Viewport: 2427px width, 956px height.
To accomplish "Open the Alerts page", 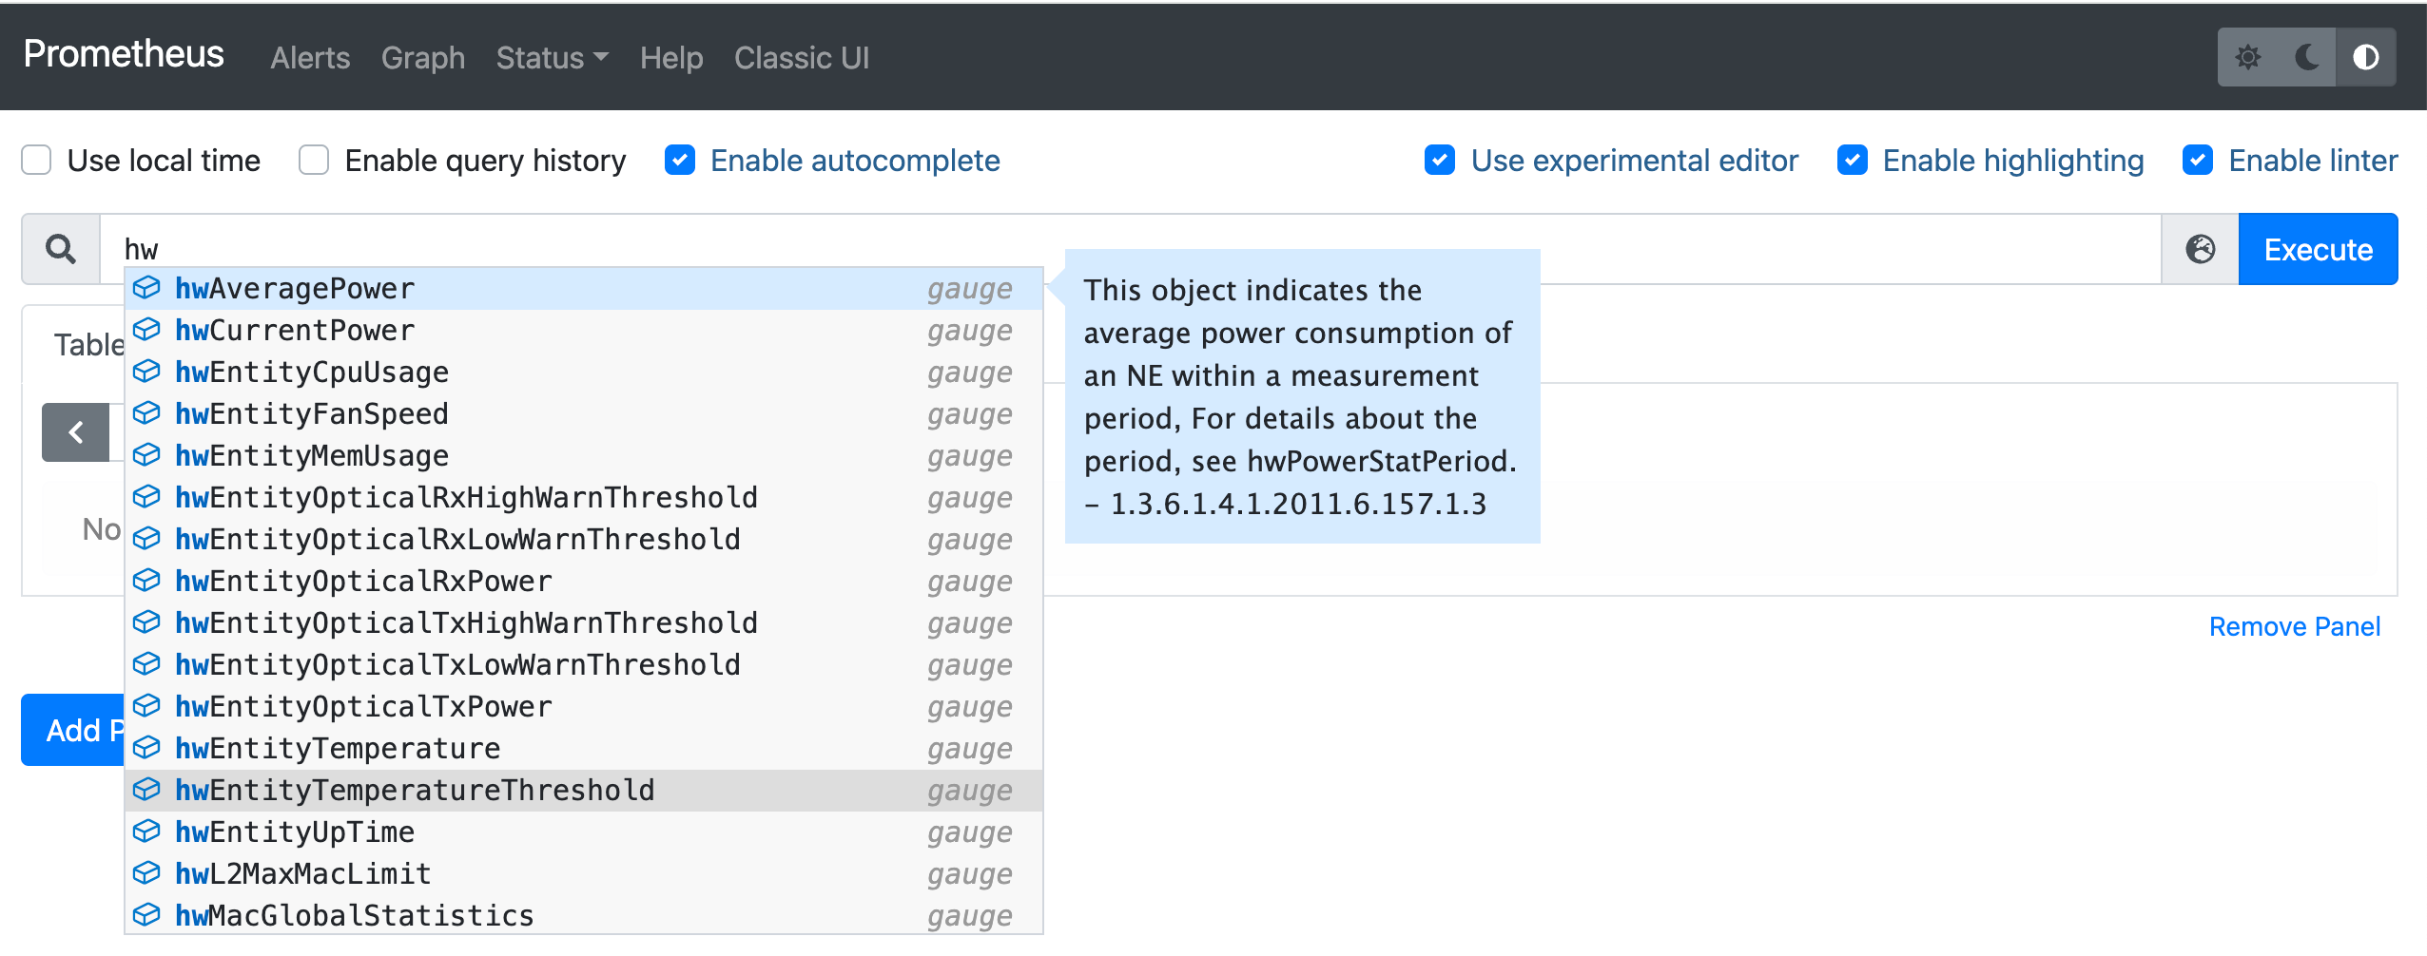I will (x=310, y=58).
